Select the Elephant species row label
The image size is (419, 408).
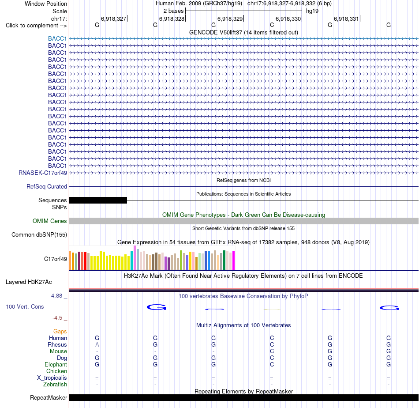pos(56,365)
